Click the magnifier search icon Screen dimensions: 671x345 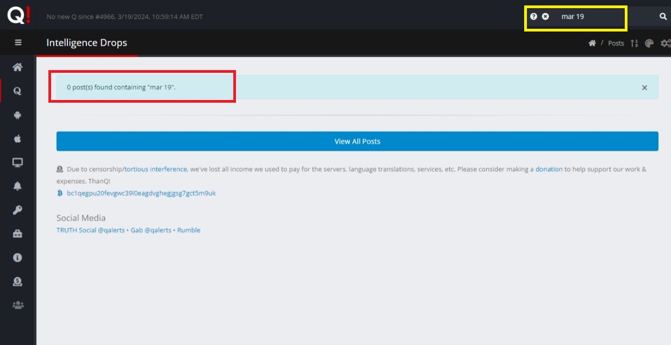coord(663,16)
